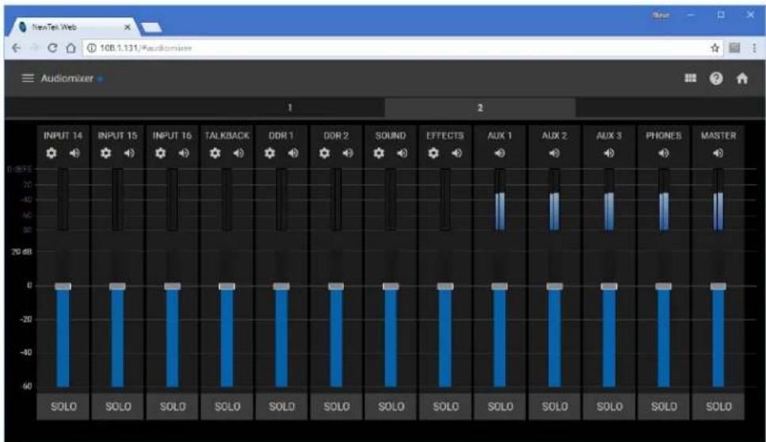Screen dimensions: 766x442
Task: Solo the INPUT 14 channel
Action: 63,406
